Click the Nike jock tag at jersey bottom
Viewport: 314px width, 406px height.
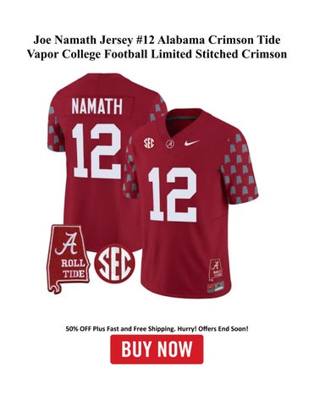tap(216, 287)
